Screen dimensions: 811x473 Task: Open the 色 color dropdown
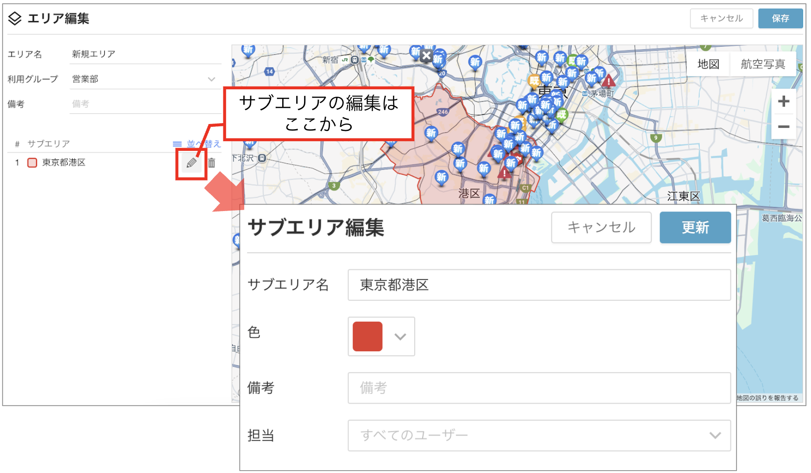click(x=381, y=336)
